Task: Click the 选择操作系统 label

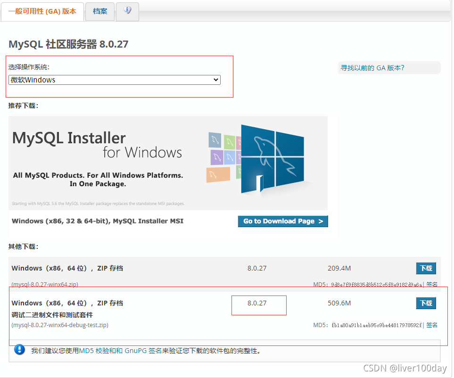Action: [29, 67]
